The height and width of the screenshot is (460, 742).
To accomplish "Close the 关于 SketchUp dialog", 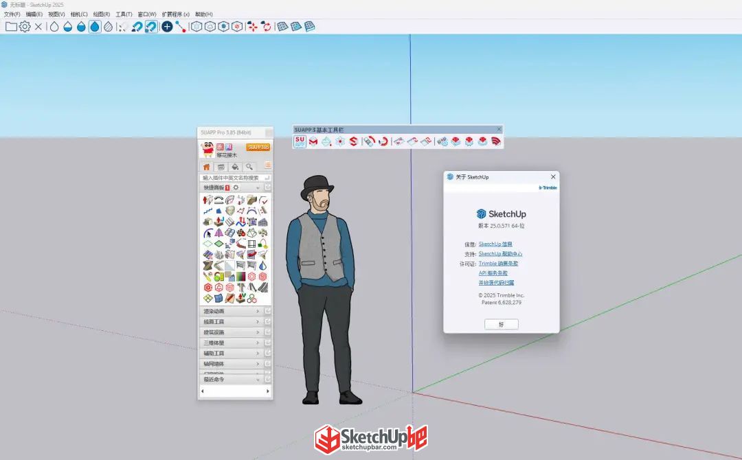I will click(553, 177).
